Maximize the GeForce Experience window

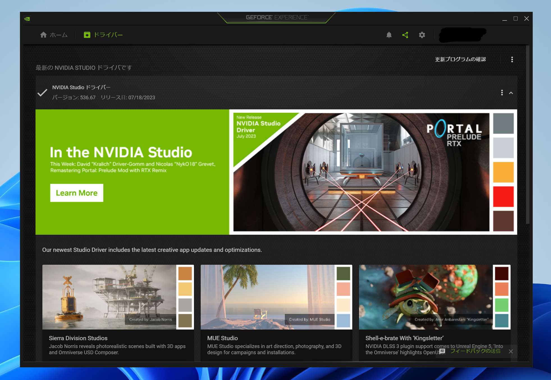[516, 19]
